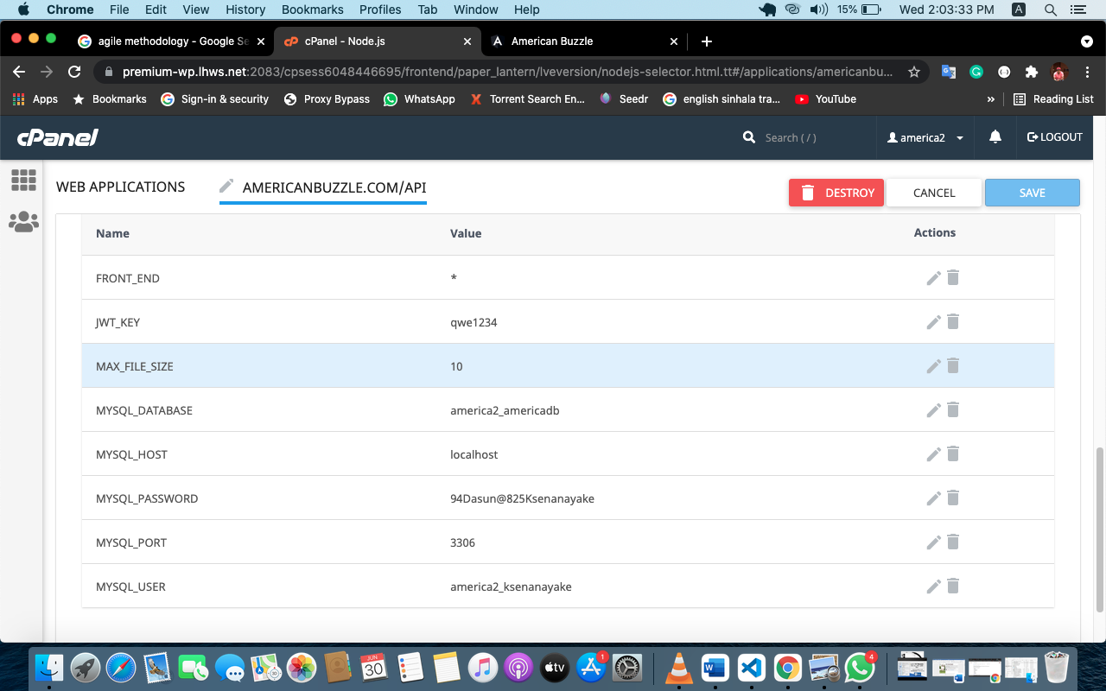The image size is (1106, 691).
Task: Open the Seedr bookmark
Action: pyautogui.click(x=623, y=99)
